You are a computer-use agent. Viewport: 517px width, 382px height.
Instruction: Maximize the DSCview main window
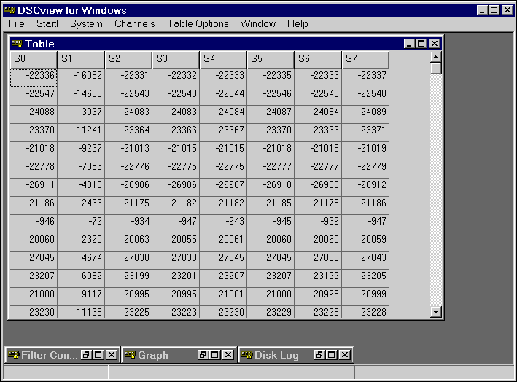coord(494,10)
